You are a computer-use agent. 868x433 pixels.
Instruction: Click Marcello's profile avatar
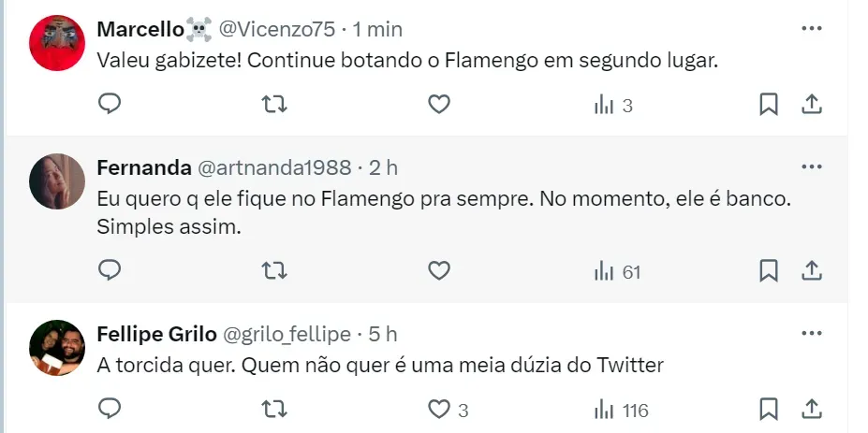click(58, 43)
